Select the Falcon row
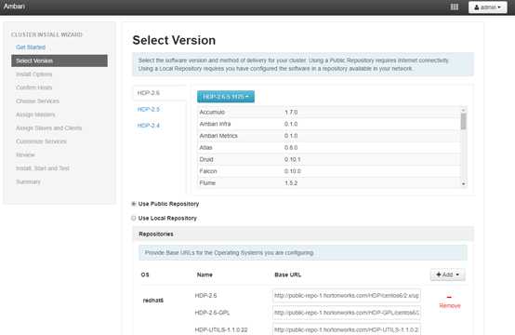 329,171
